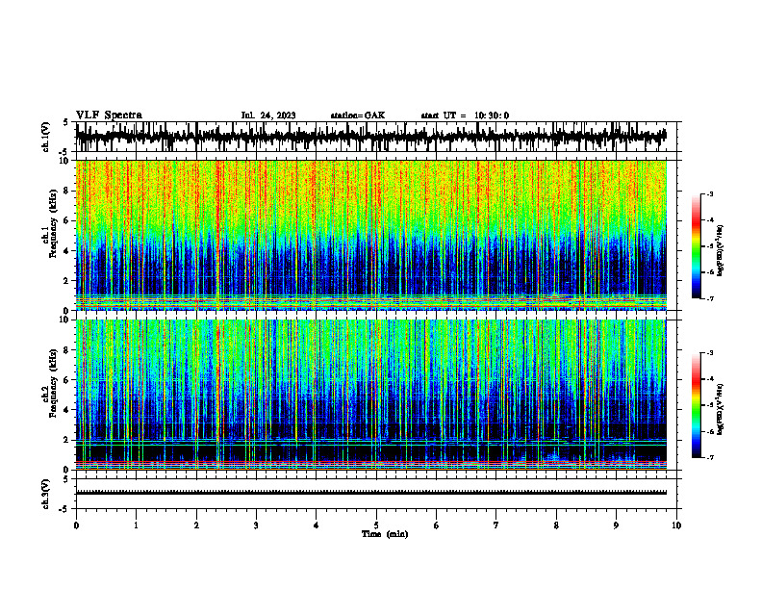762x589 pixels.
Task: Click the log(PSD) label beside the ch.1 colorbar
Action: pos(721,251)
